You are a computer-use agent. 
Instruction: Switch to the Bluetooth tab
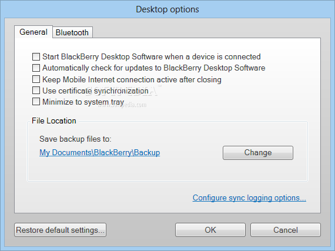pos(72,32)
